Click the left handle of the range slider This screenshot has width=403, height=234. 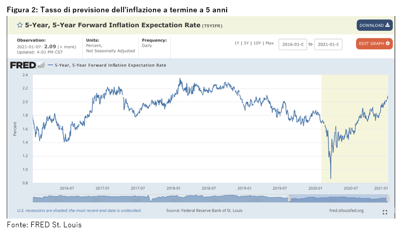289,199
